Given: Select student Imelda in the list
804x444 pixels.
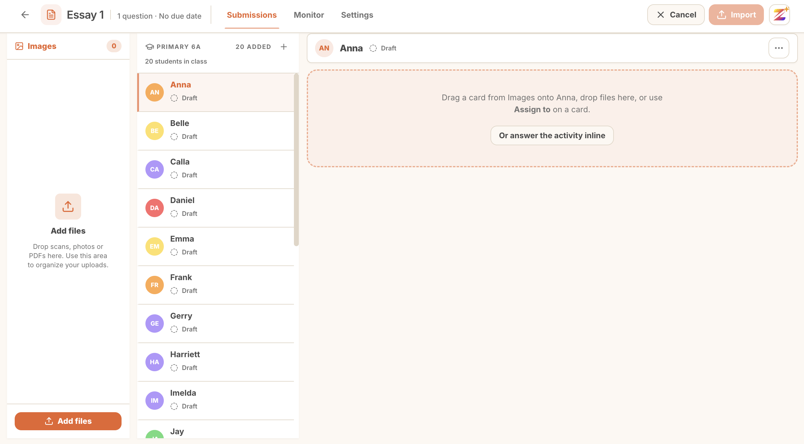Looking at the screenshot, I should click(216, 400).
